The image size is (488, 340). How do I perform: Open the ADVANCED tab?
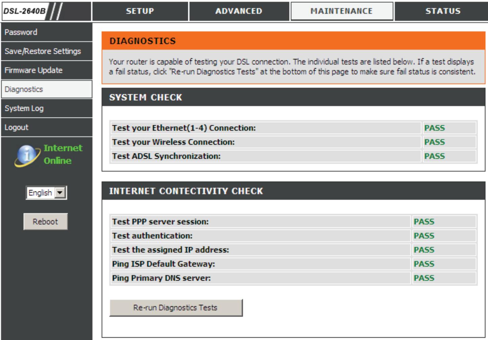point(239,11)
